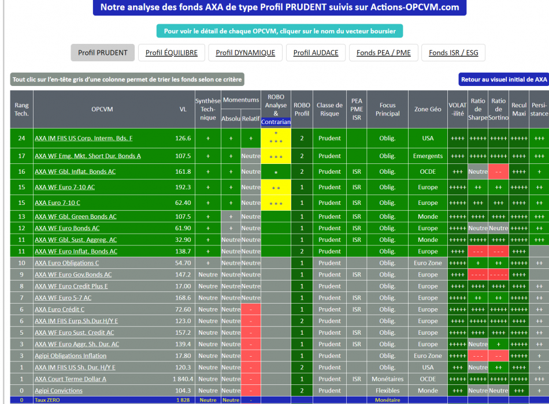Sort by Ratio de Sharpe header
The height and width of the screenshot is (404, 549).
pos(478,109)
